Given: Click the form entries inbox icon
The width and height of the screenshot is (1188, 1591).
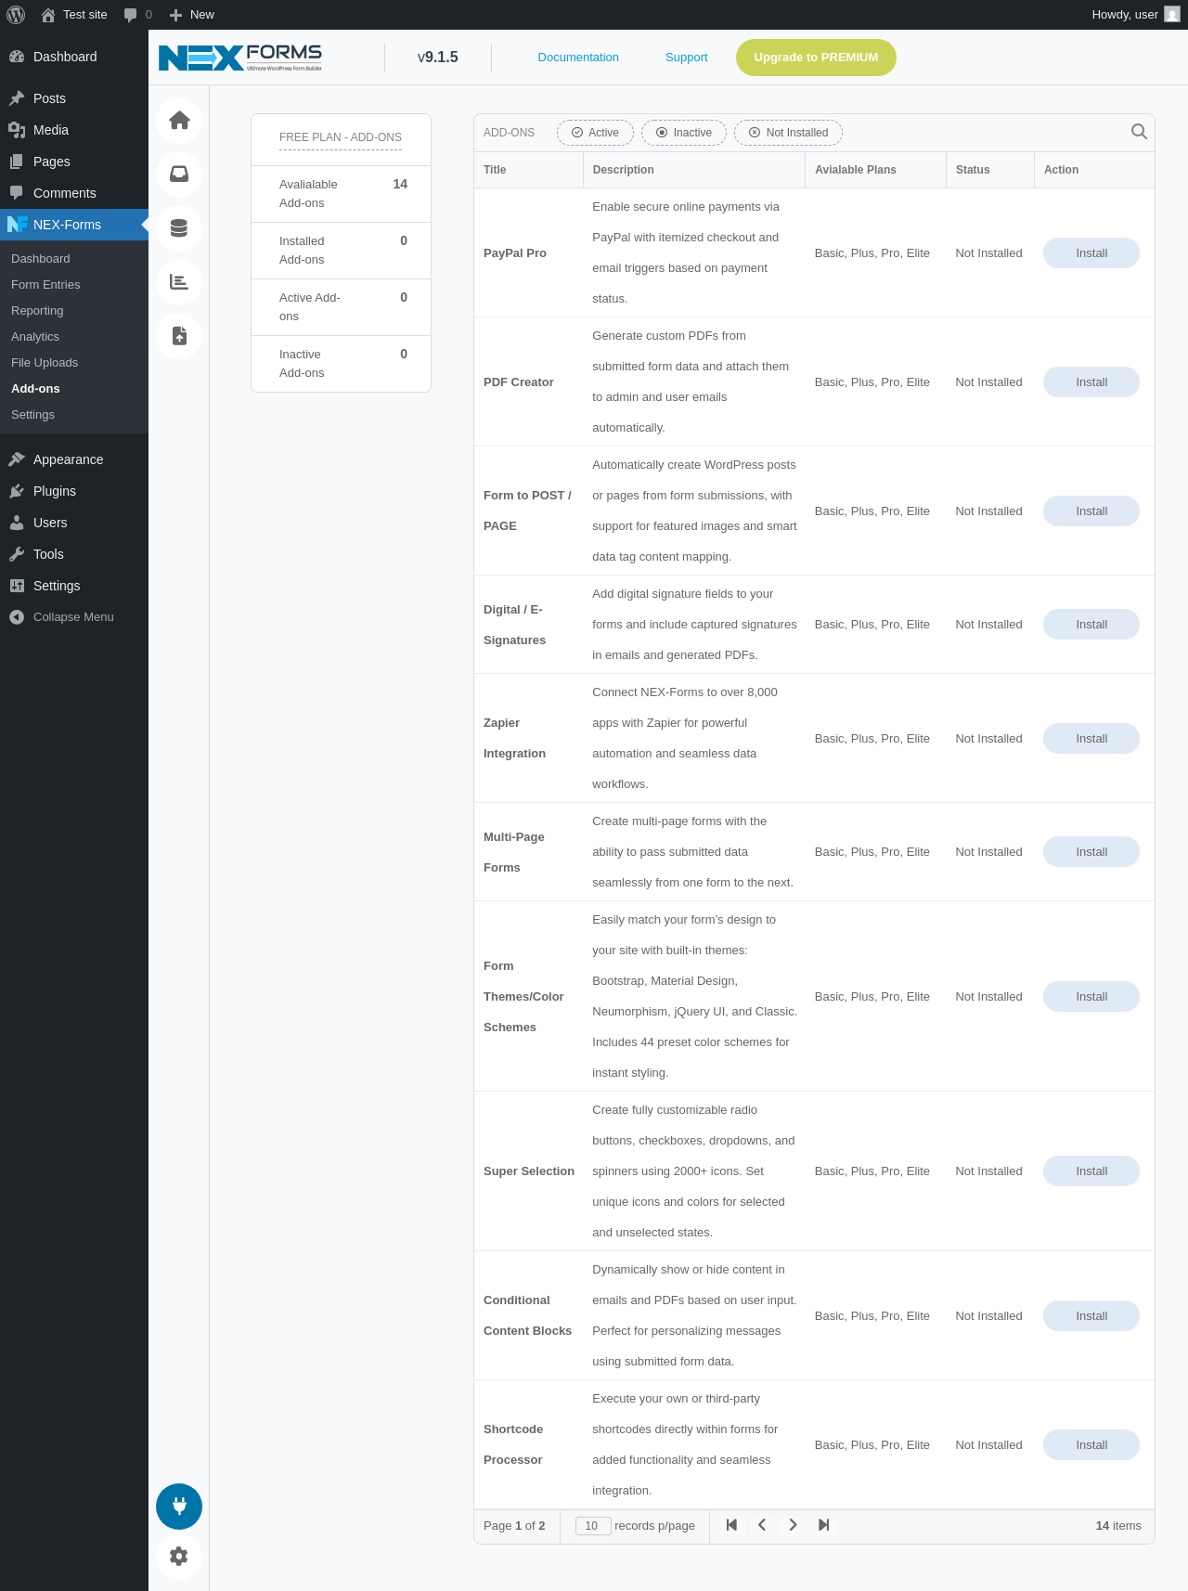Looking at the screenshot, I should (x=179, y=175).
